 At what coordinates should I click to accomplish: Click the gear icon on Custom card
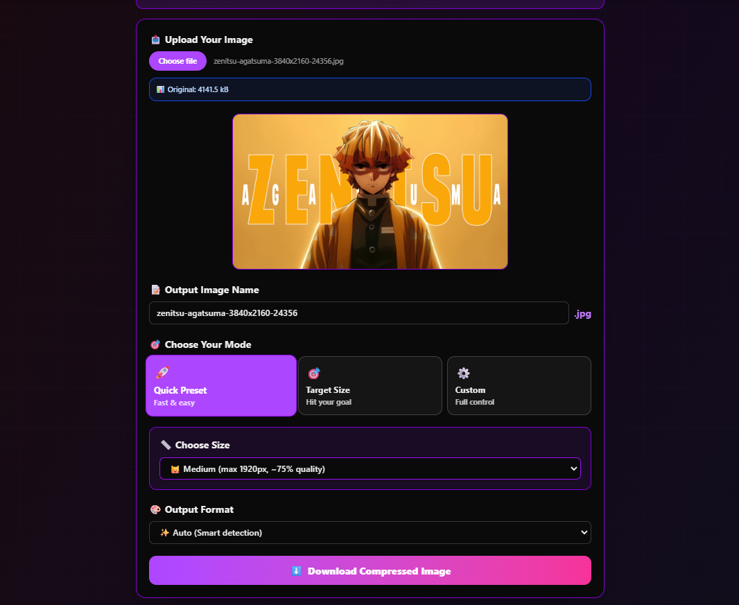pyautogui.click(x=463, y=374)
